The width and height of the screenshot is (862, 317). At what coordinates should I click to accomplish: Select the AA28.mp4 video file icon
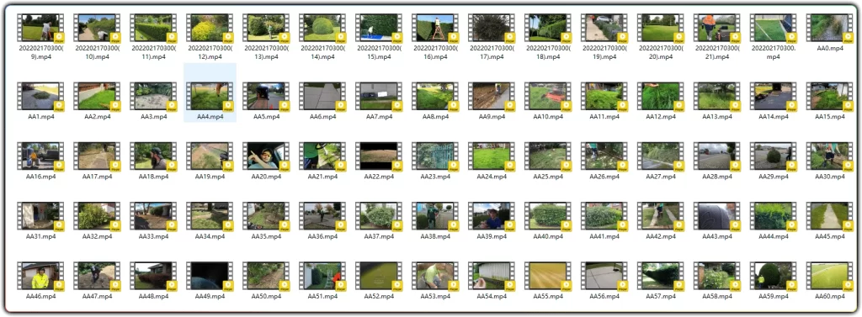(x=717, y=156)
